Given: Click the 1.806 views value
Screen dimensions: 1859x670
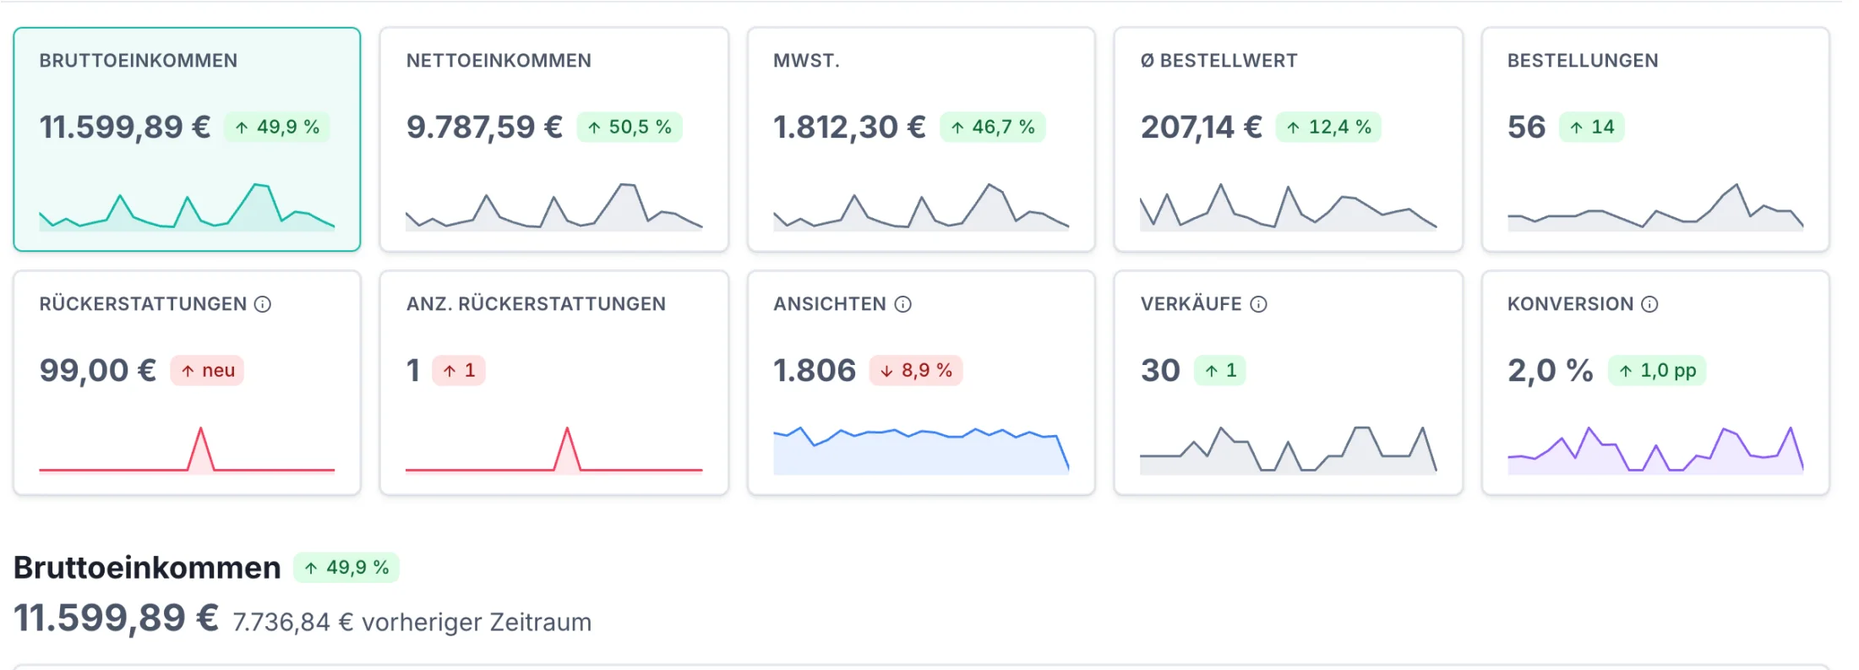Looking at the screenshot, I should click(815, 370).
